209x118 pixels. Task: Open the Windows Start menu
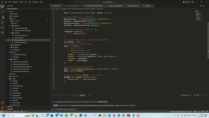pos(4,115)
